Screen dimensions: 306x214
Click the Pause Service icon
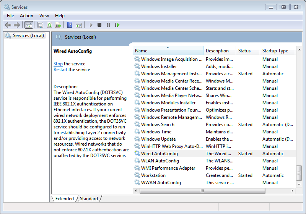pos(108,25)
